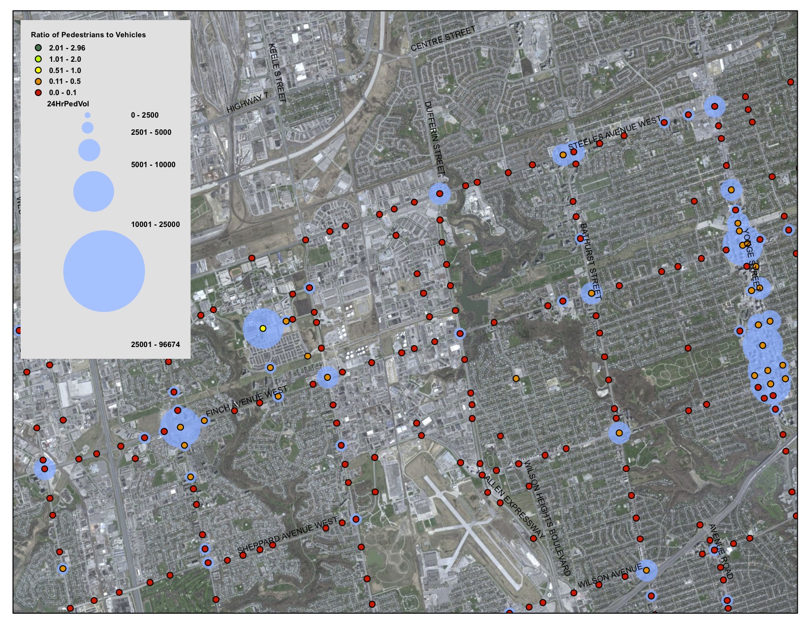Select the legend circle for 2501 - 5000
The width and height of the screenshot is (810, 625).
tap(87, 128)
